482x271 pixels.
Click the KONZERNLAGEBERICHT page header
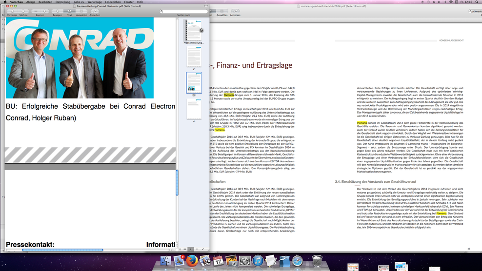[451, 40]
